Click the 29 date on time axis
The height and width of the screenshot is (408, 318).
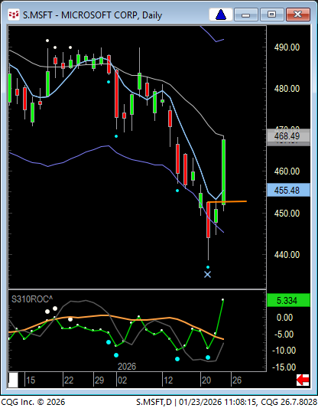[99, 380]
